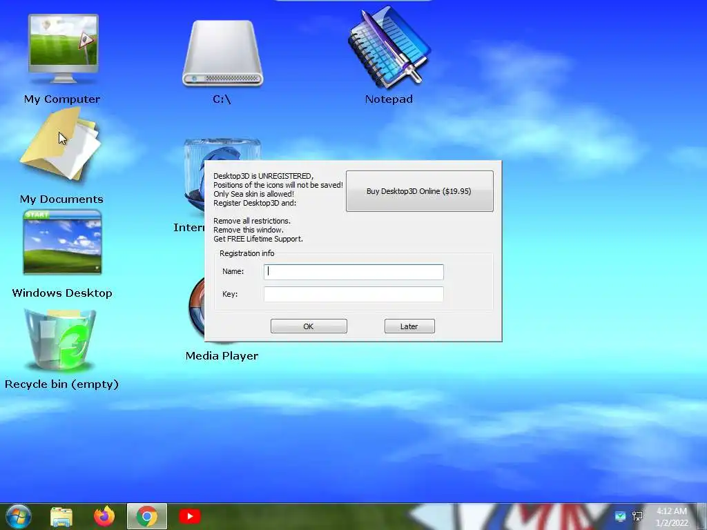Focus the Name registration field
707x530 pixels.
(x=353, y=272)
